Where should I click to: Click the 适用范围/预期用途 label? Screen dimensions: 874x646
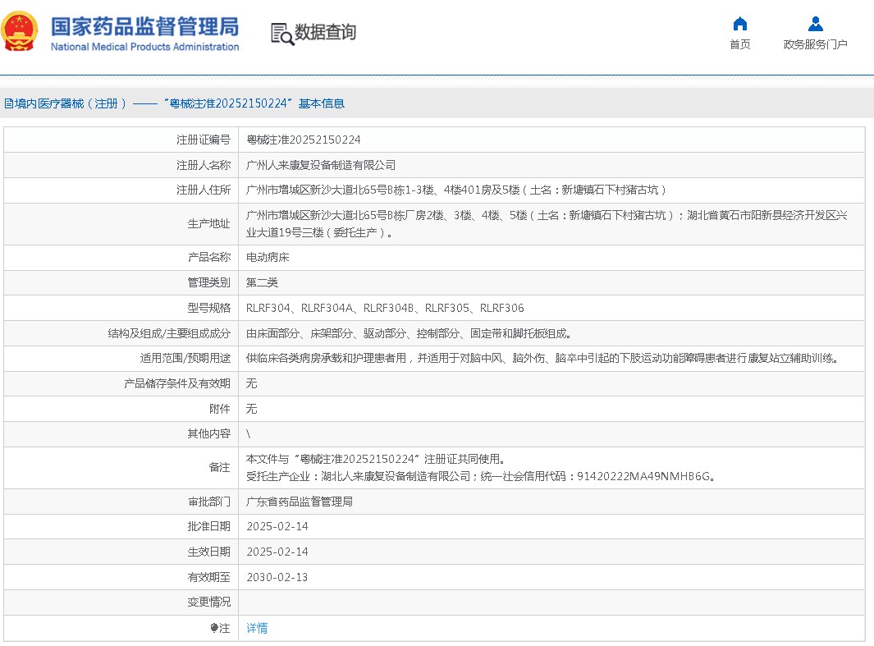[x=185, y=358]
